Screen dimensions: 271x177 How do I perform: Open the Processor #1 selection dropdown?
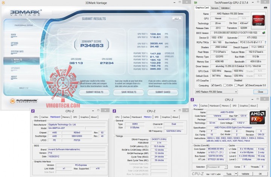coord(217,167)
